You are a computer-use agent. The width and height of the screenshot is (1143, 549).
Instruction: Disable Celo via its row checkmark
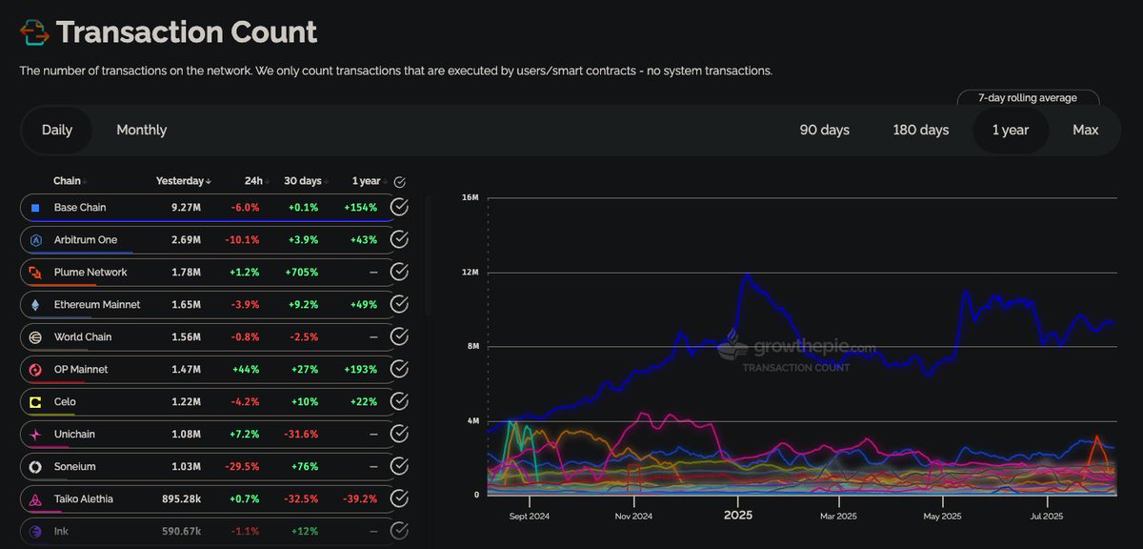pos(400,402)
